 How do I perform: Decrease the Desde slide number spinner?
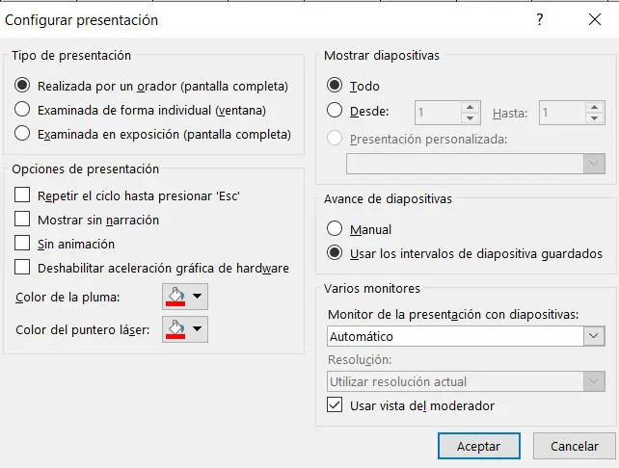click(470, 117)
